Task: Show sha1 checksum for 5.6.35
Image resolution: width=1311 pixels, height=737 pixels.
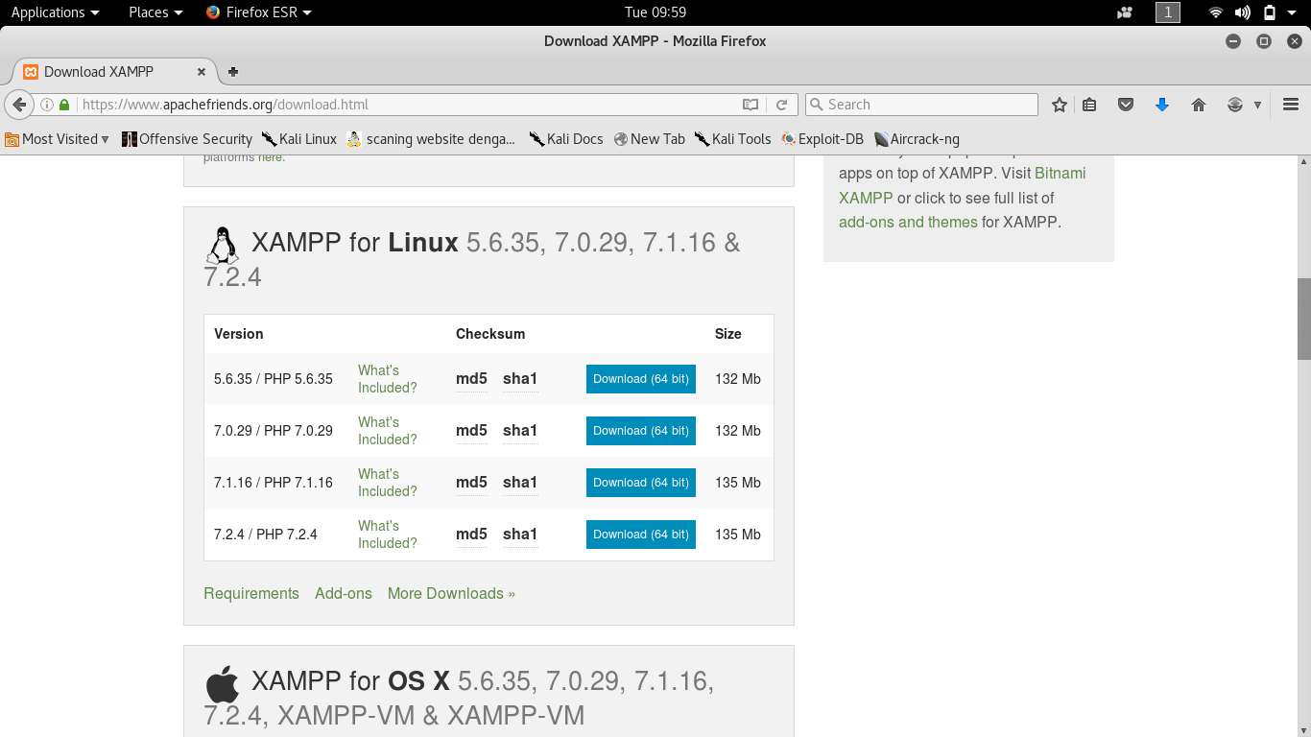Action: pyautogui.click(x=520, y=379)
